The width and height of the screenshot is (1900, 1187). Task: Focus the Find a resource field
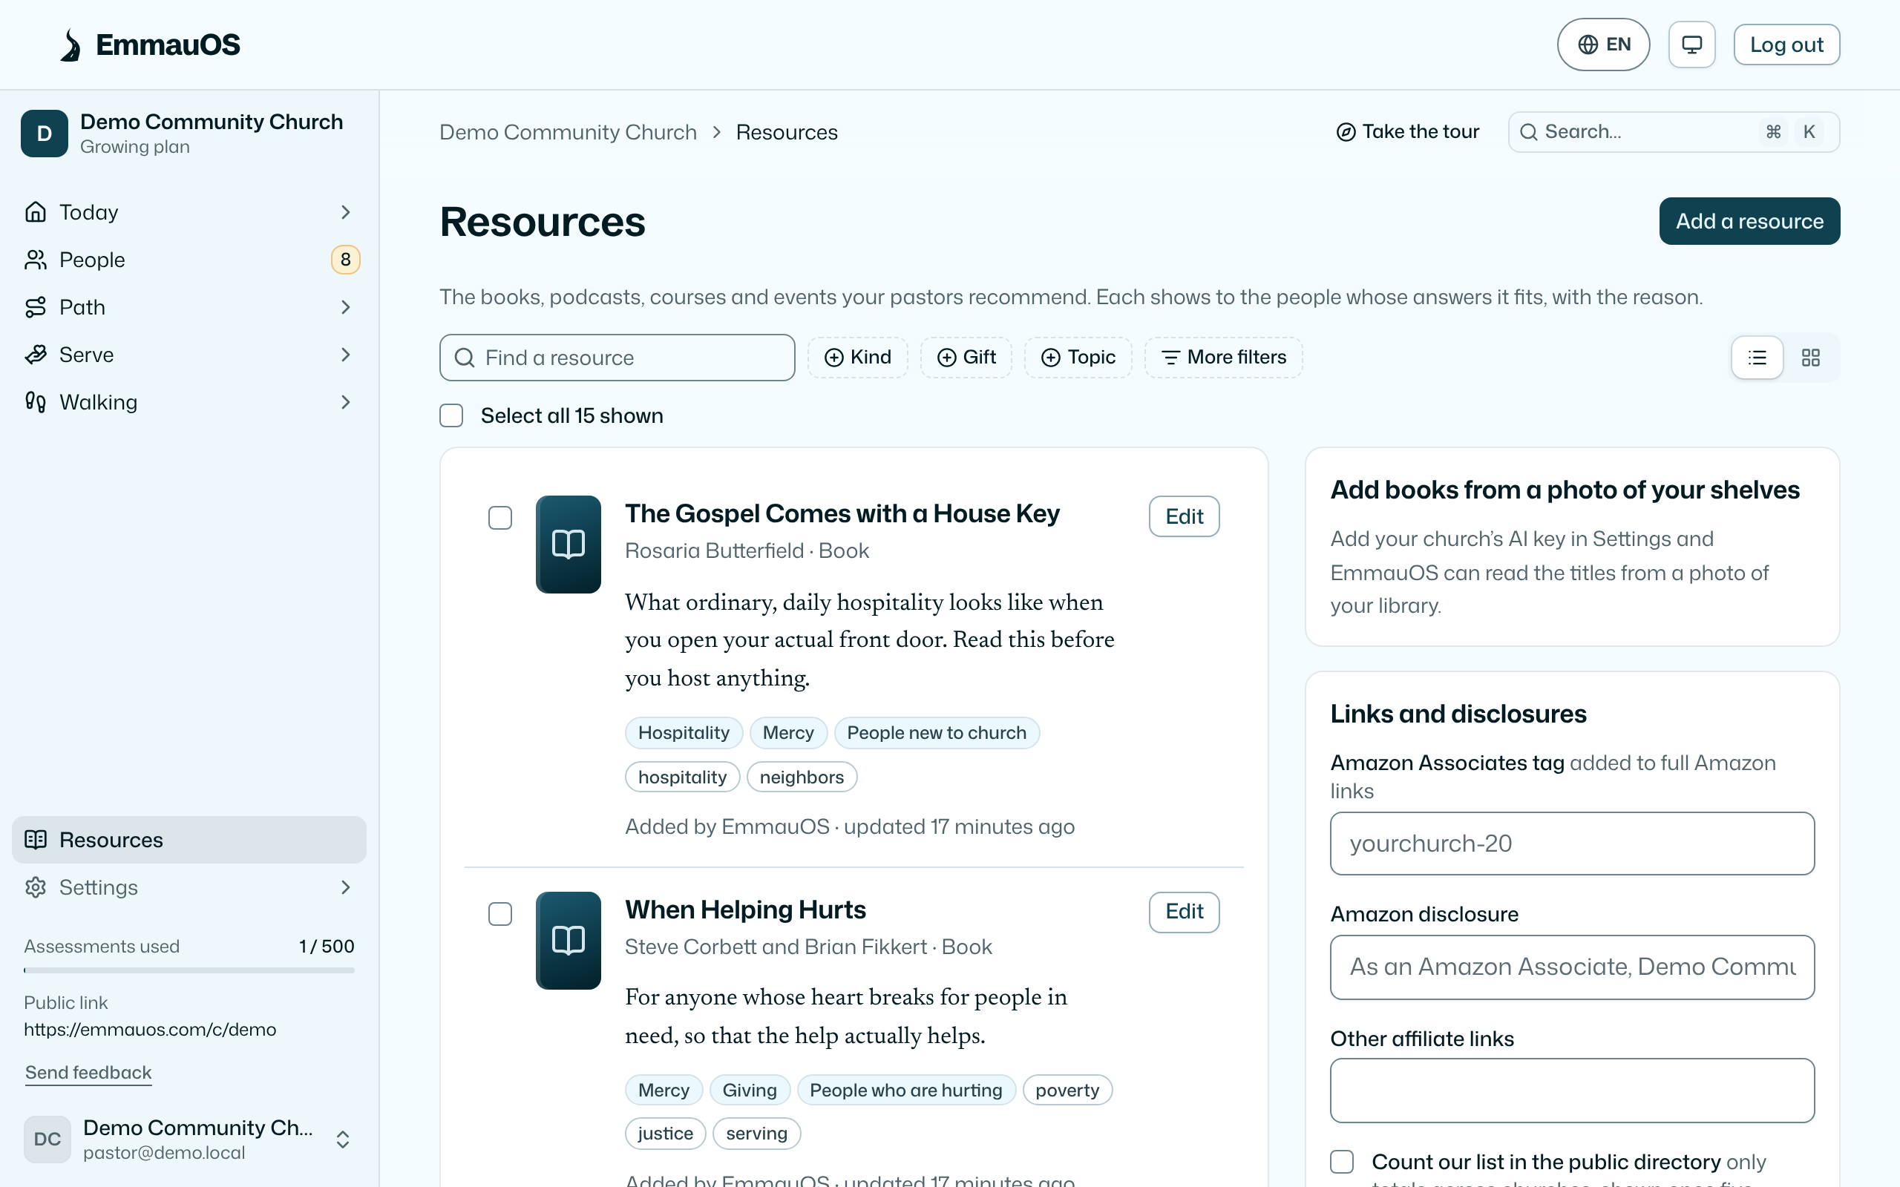[617, 358]
